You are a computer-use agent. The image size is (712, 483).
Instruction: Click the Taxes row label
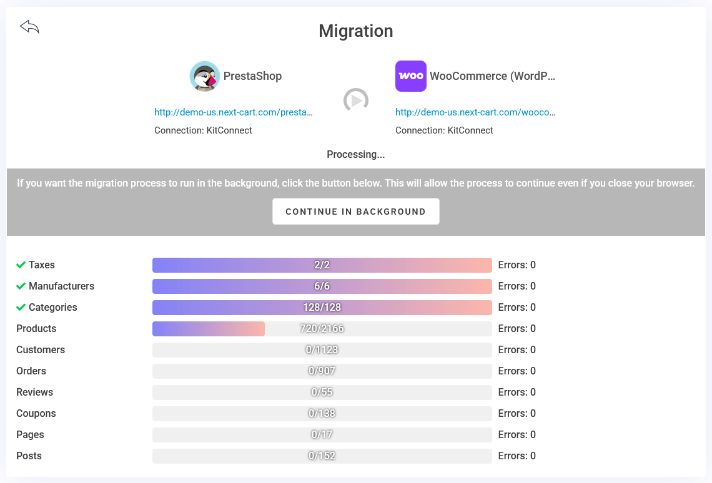pyautogui.click(x=42, y=265)
